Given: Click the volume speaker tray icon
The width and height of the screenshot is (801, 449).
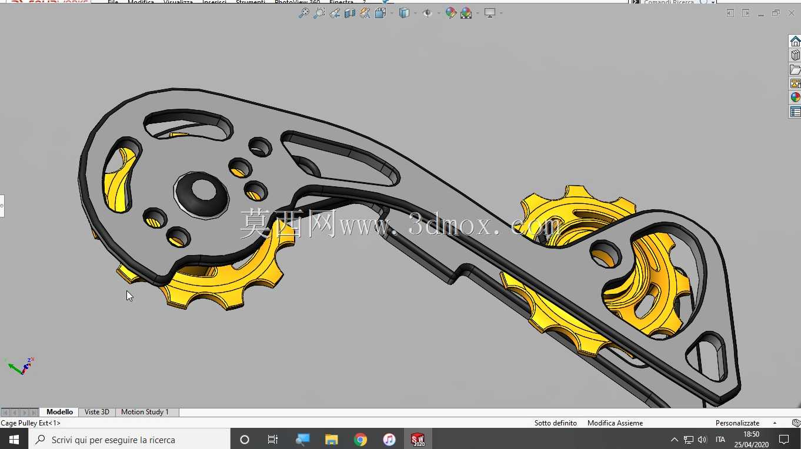Looking at the screenshot, I should coord(702,440).
